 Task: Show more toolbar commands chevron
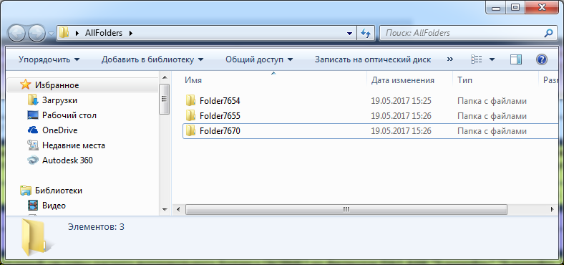[x=449, y=59]
